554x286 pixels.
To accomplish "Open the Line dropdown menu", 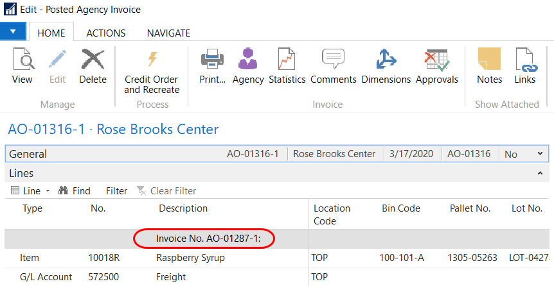I will [x=31, y=190].
